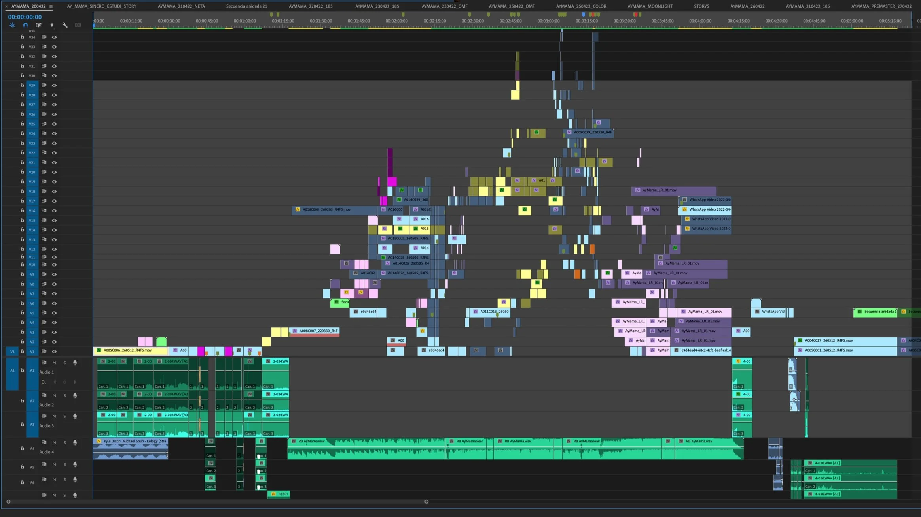Open AYMAMA_200422 panel hamburger menu
The width and height of the screenshot is (921, 517).
coord(51,6)
